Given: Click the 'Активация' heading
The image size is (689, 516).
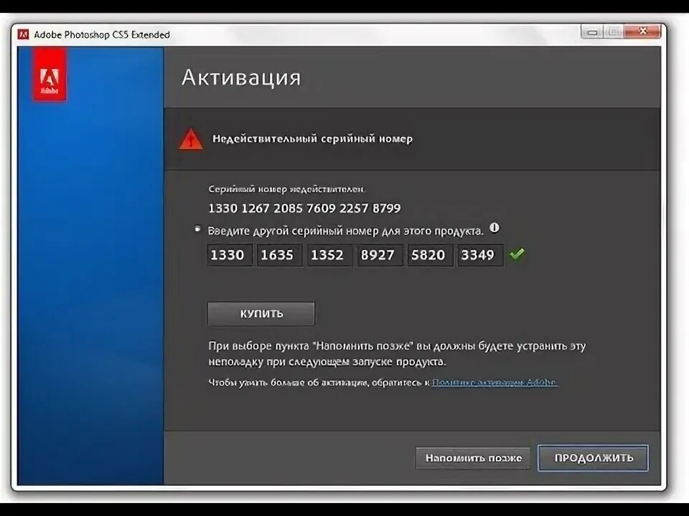Looking at the screenshot, I should (241, 77).
